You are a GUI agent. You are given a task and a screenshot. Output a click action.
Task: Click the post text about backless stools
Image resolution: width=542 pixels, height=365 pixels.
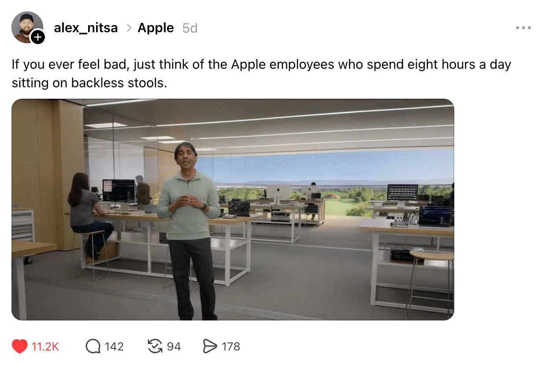[x=261, y=73]
